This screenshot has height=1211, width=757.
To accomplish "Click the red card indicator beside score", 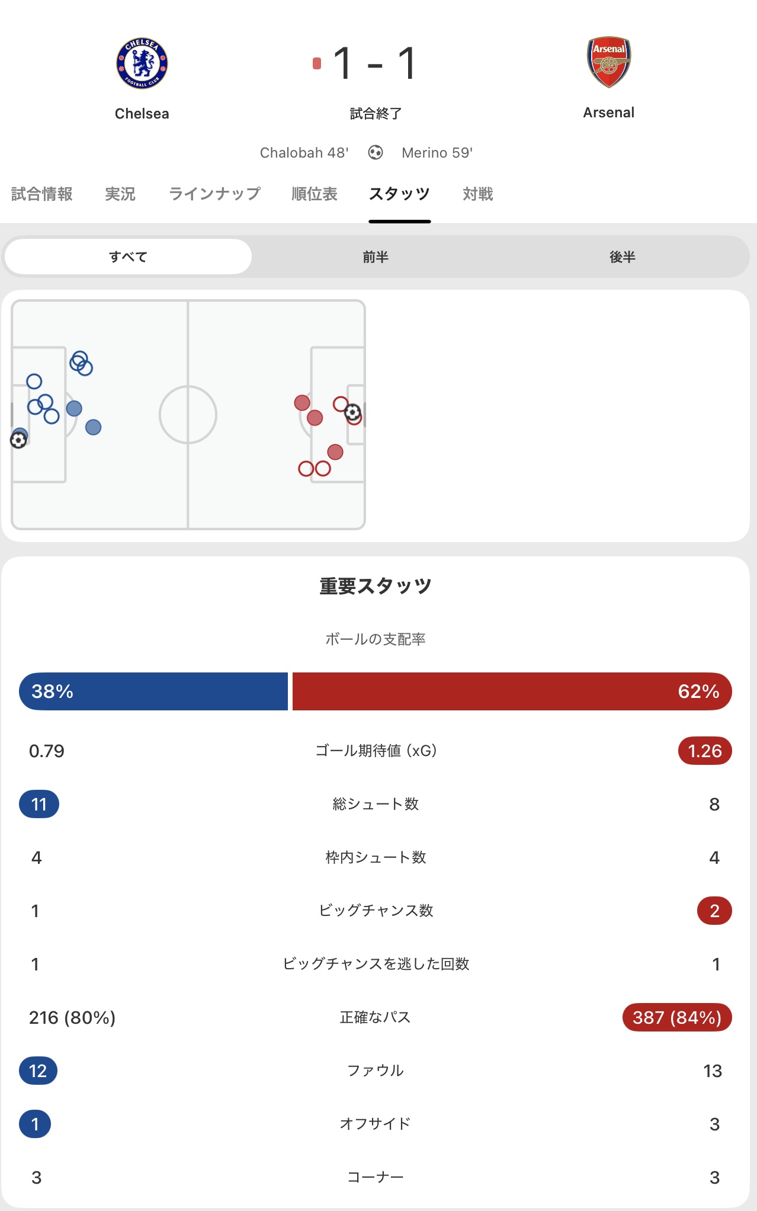I will tap(317, 63).
